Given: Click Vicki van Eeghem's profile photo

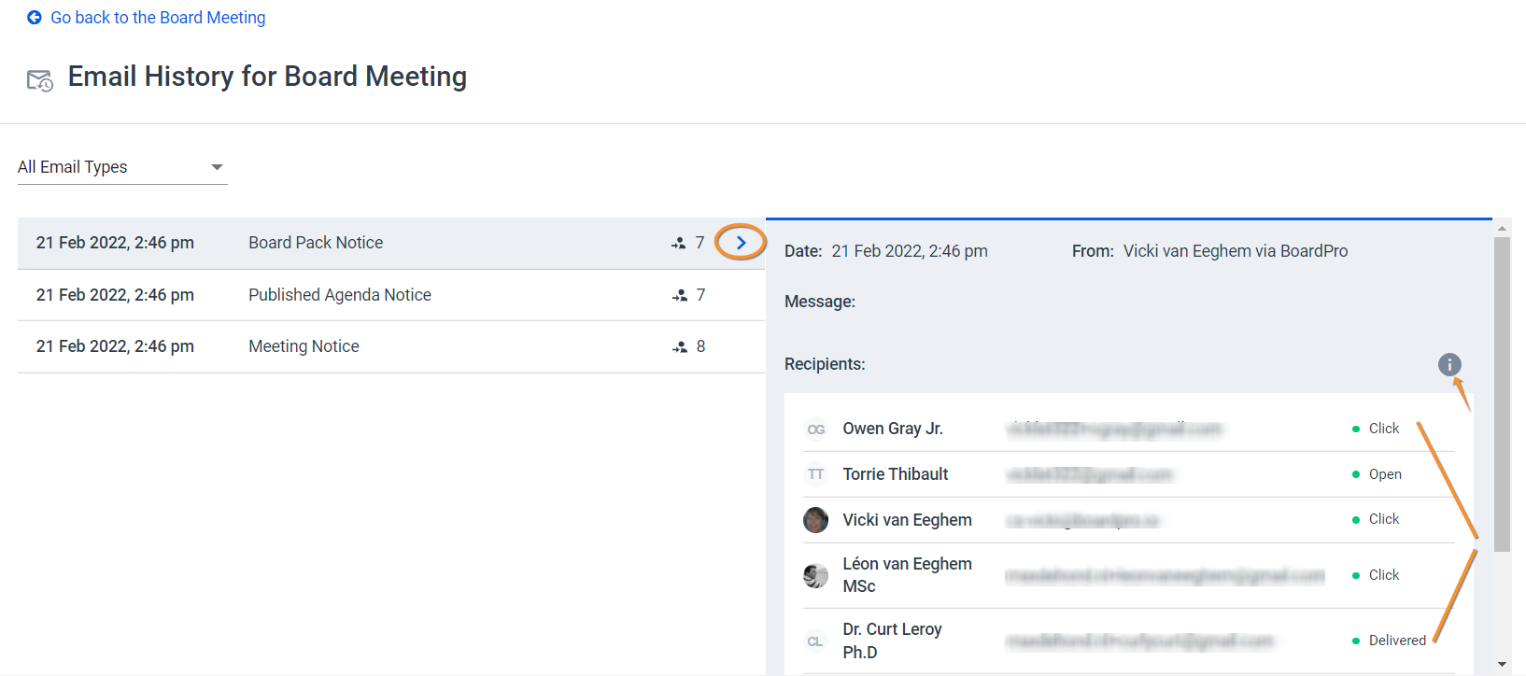Looking at the screenshot, I should (x=815, y=520).
